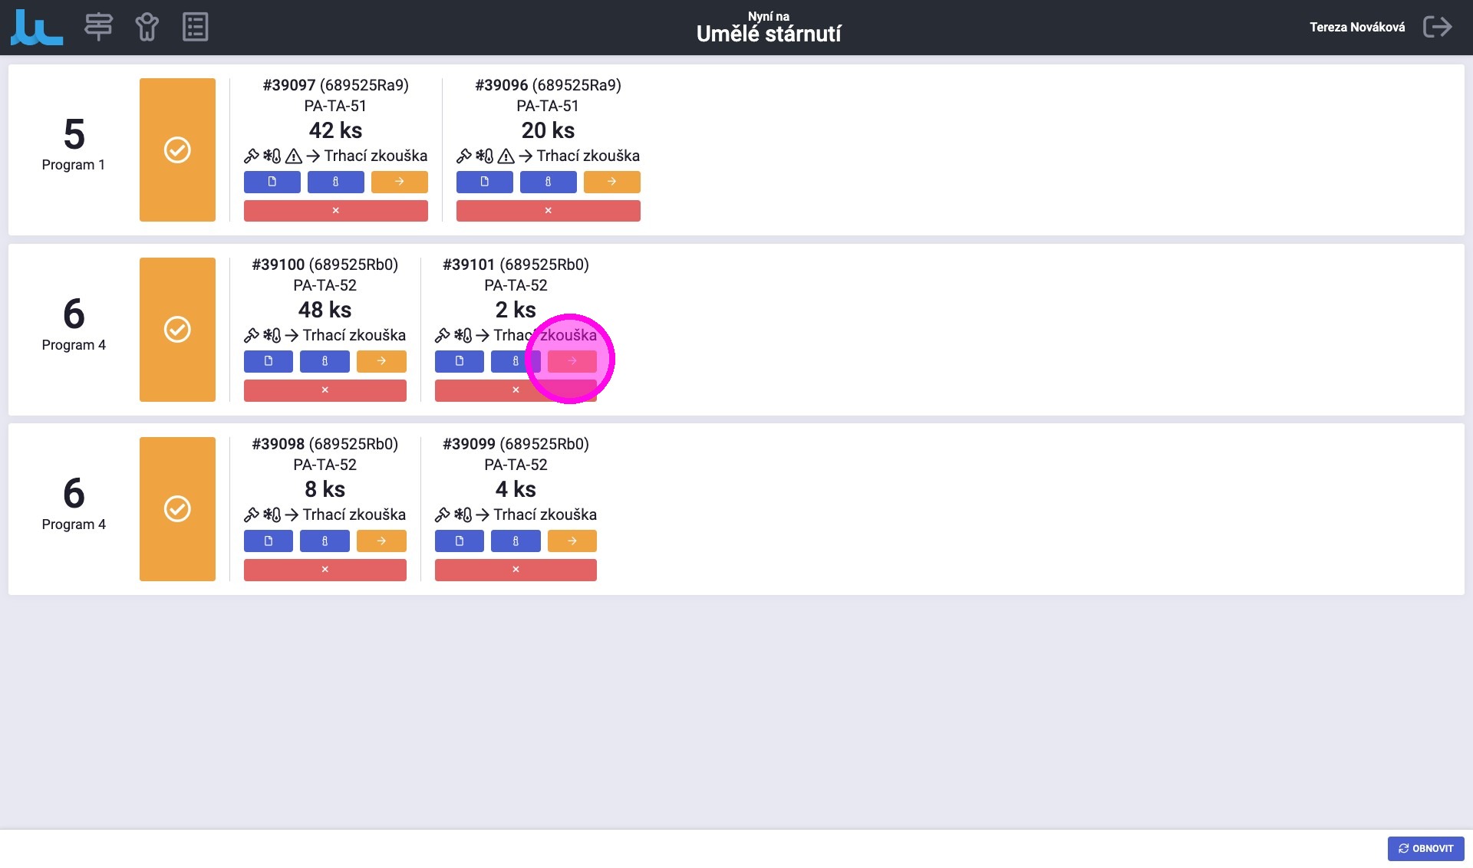This screenshot has height=868, width=1473.
Task: Open the checklist icon in header
Action: (x=195, y=27)
